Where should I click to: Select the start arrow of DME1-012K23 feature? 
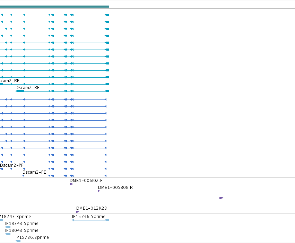click(x=78, y=212)
